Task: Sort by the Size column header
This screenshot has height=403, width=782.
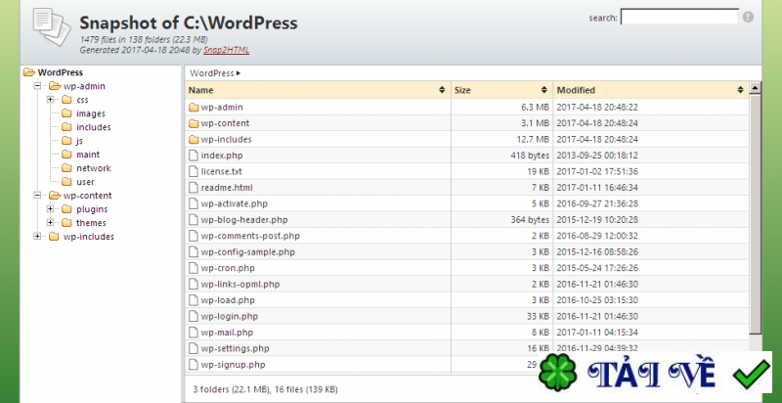Action: click(501, 90)
